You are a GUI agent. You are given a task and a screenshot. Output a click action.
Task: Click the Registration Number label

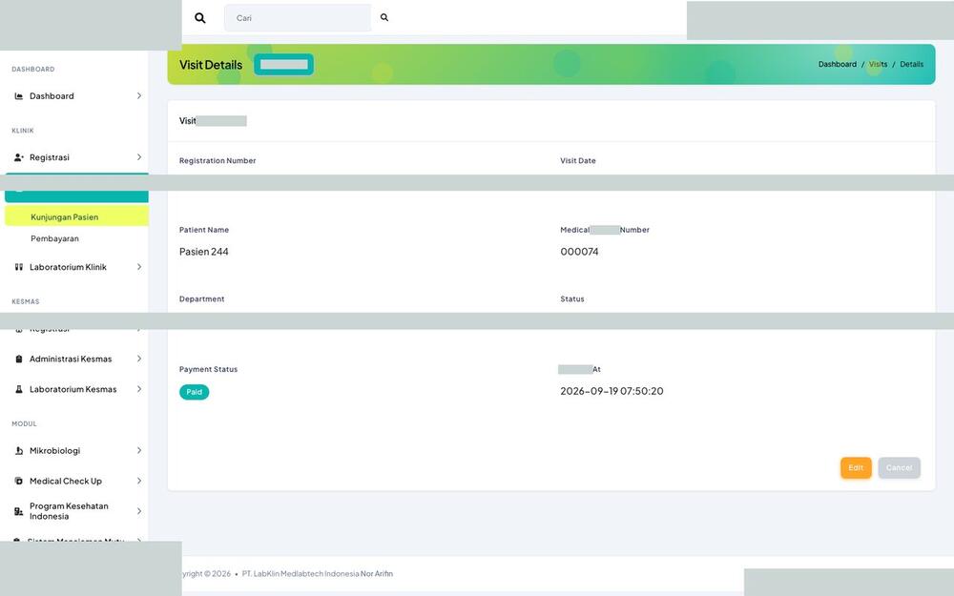pyautogui.click(x=218, y=160)
